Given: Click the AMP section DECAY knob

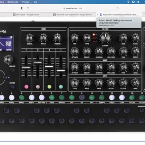Looking at the screenshot, I should click(x=87, y=67).
